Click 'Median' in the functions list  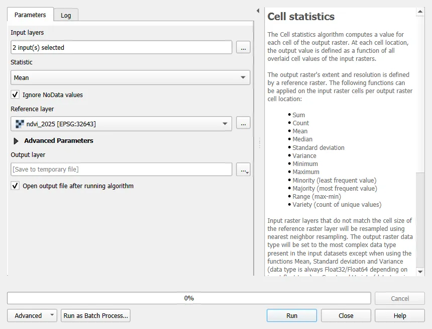coord(302,139)
